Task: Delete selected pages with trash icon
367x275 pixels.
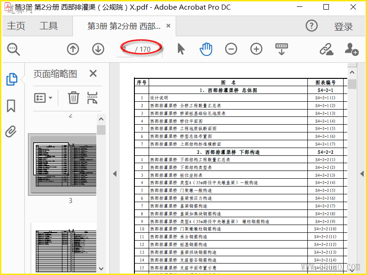Action: (73, 98)
